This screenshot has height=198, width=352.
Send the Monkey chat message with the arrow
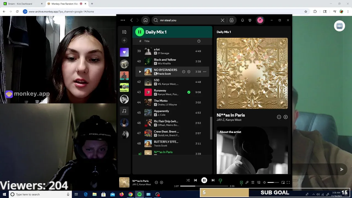tap(342, 169)
